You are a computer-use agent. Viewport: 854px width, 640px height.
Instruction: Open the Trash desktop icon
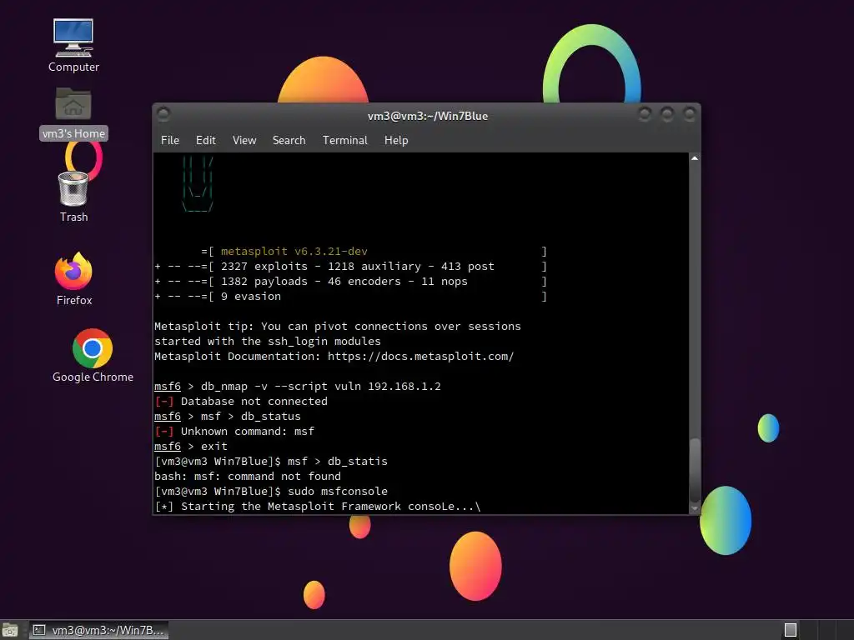click(73, 197)
